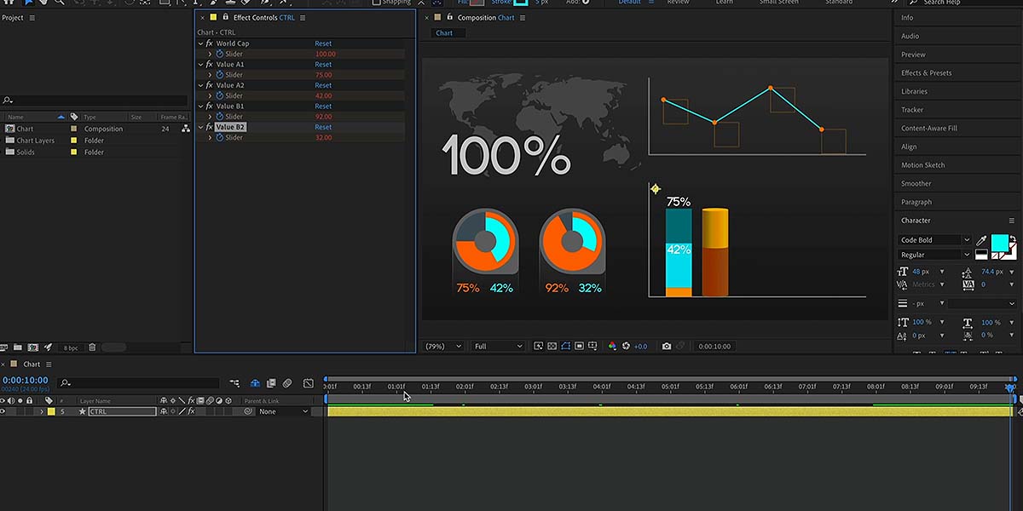Click the viewer timecode 0:00:10:00
The height and width of the screenshot is (511, 1023).
[714, 347]
